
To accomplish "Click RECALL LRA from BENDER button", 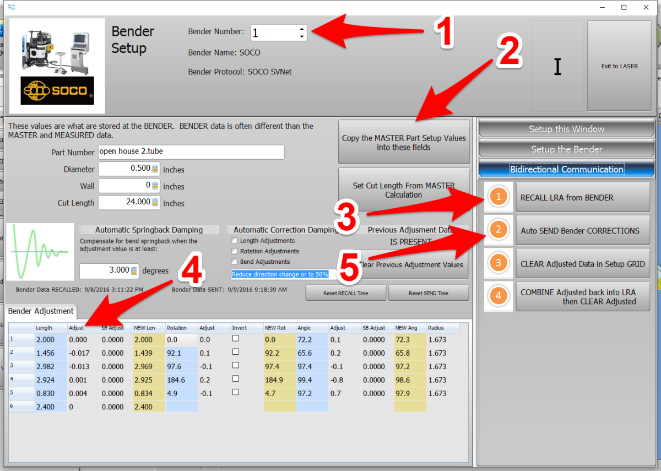I will point(582,197).
